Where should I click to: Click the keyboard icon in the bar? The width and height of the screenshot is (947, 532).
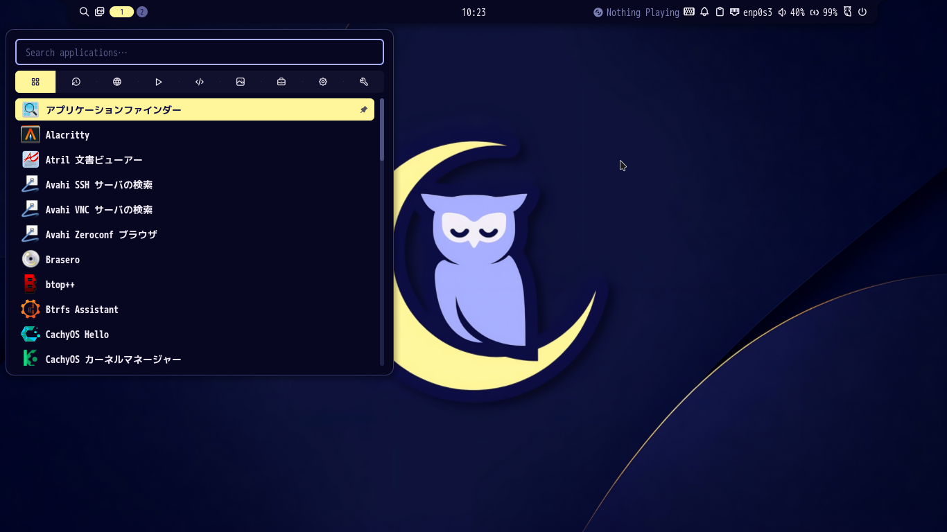[689, 12]
